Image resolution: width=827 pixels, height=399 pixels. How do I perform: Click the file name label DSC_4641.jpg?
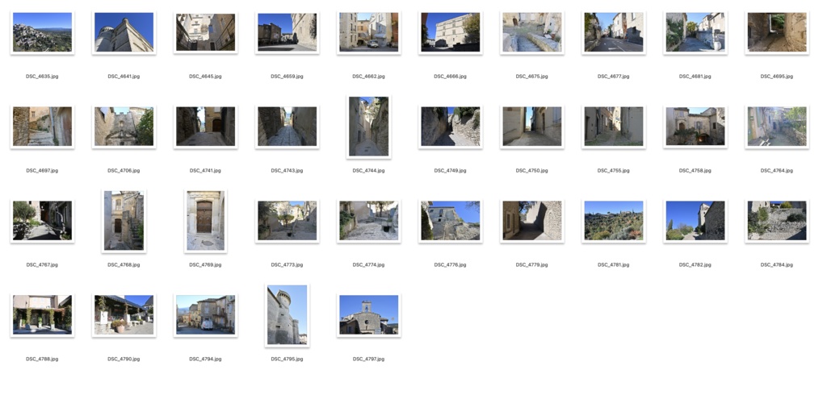(124, 77)
